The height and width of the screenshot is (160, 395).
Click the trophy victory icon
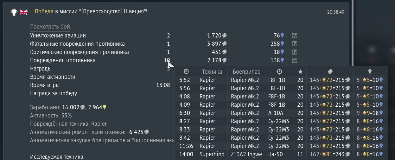[14, 12]
